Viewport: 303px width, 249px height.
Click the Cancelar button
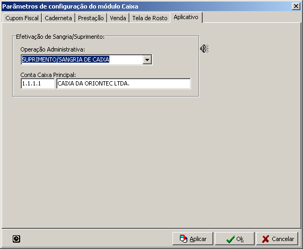pyautogui.click(x=278, y=239)
